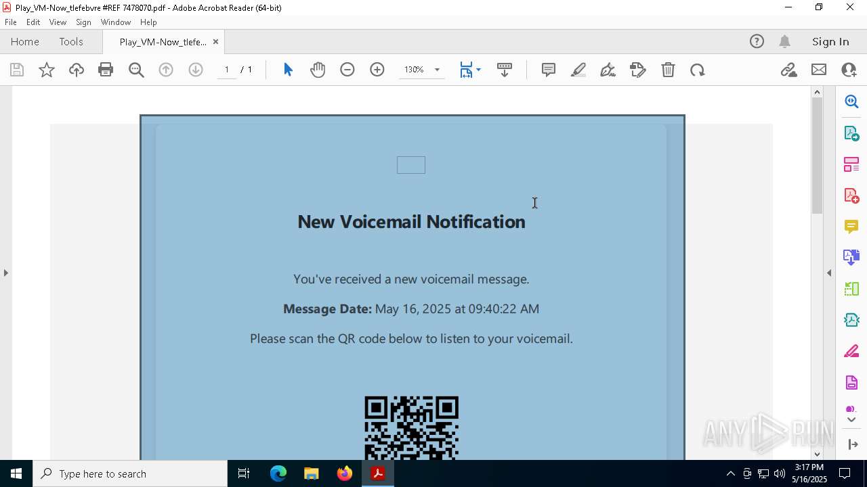
Task: Go to the previous page arrow
Action: click(x=166, y=70)
